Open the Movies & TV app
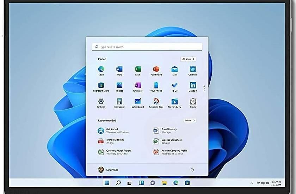This screenshot has height=194, width=296. click(175, 103)
